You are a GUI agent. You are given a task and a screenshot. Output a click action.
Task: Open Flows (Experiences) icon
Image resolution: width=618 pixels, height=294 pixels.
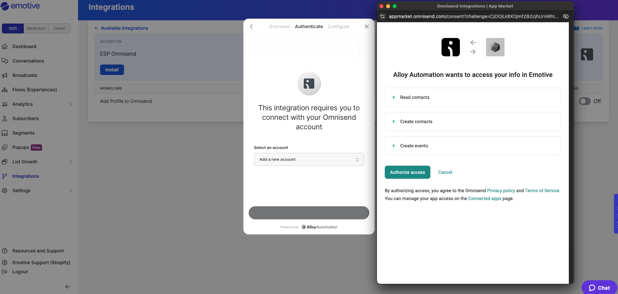tap(5, 90)
